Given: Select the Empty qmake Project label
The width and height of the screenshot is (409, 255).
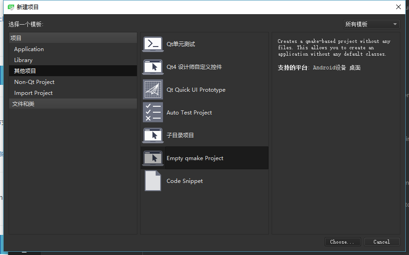Looking at the screenshot, I should tap(195, 158).
